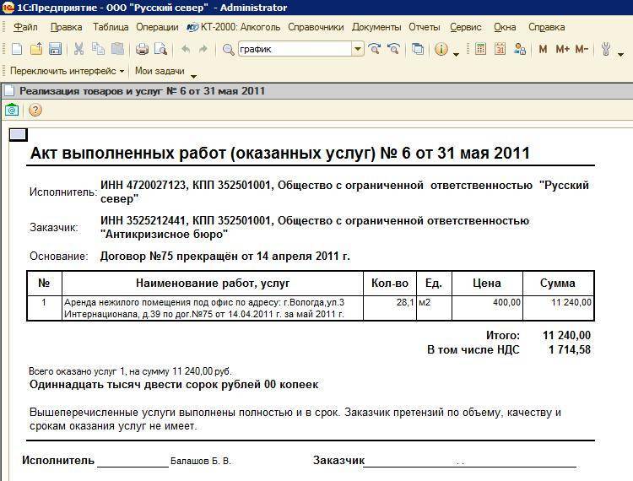This screenshot has height=481, width=633.
Task: Open the Документы menu
Action: [376, 27]
